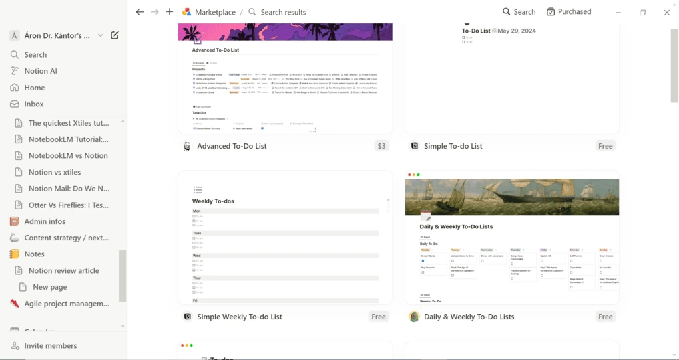Click Free badge for Daily & Weekly To-Do Lists
The width and height of the screenshot is (679, 360).
605,317
